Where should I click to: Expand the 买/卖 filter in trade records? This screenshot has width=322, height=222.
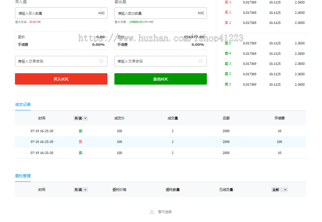[80, 118]
